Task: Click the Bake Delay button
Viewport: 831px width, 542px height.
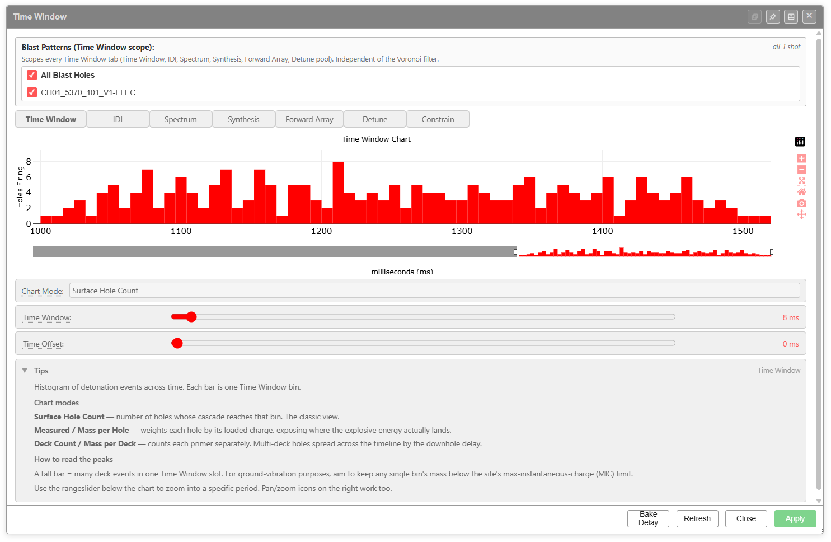Action: pyautogui.click(x=648, y=518)
